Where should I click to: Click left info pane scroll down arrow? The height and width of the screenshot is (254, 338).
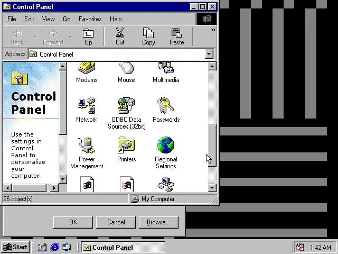coord(62,179)
